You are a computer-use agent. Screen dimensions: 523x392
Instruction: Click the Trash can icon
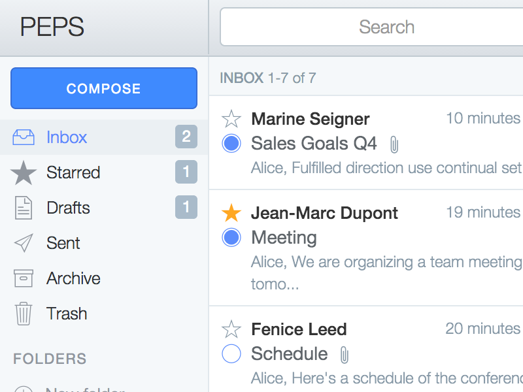tap(24, 313)
